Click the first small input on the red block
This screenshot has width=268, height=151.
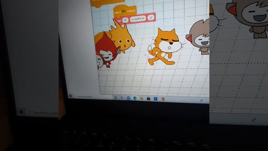[125, 20]
